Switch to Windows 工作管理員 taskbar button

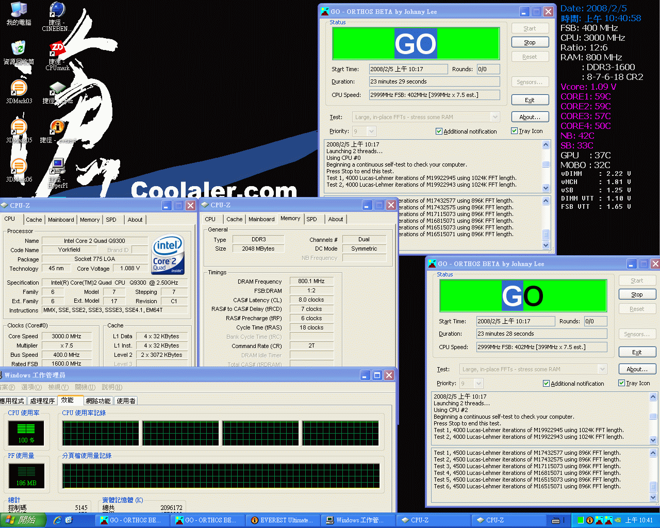pyautogui.click(x=357, y=520)
